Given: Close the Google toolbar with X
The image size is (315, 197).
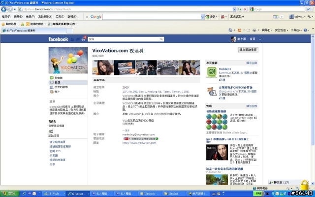Looking at the screenshot, I should tap(87, 17).
